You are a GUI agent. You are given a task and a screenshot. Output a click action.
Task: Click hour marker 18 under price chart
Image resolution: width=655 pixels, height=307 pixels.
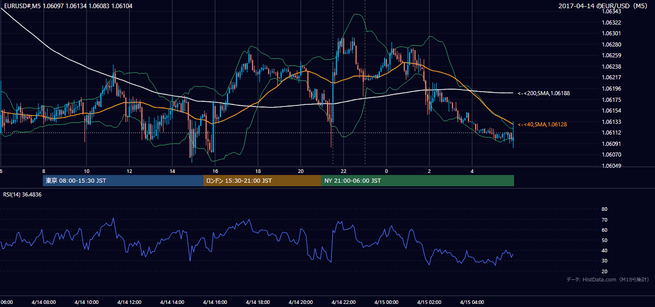coord(258,171)
